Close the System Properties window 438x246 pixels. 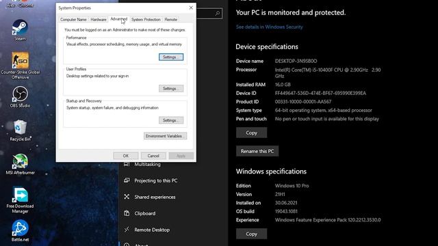(x=191, y=8)
